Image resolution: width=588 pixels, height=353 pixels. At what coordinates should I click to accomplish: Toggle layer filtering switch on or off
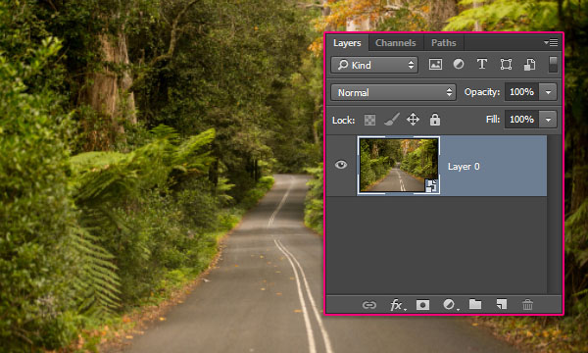point(553,64)
